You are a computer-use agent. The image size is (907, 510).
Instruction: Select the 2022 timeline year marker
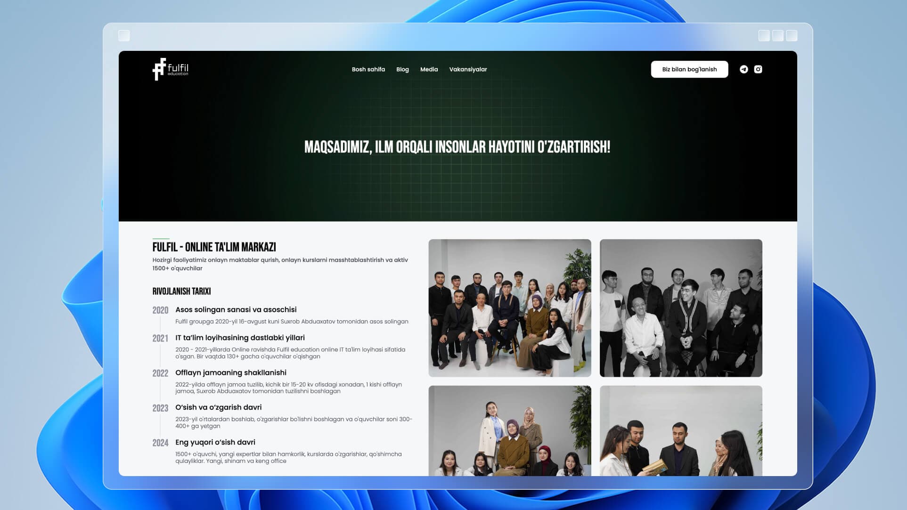coord(160,373)
